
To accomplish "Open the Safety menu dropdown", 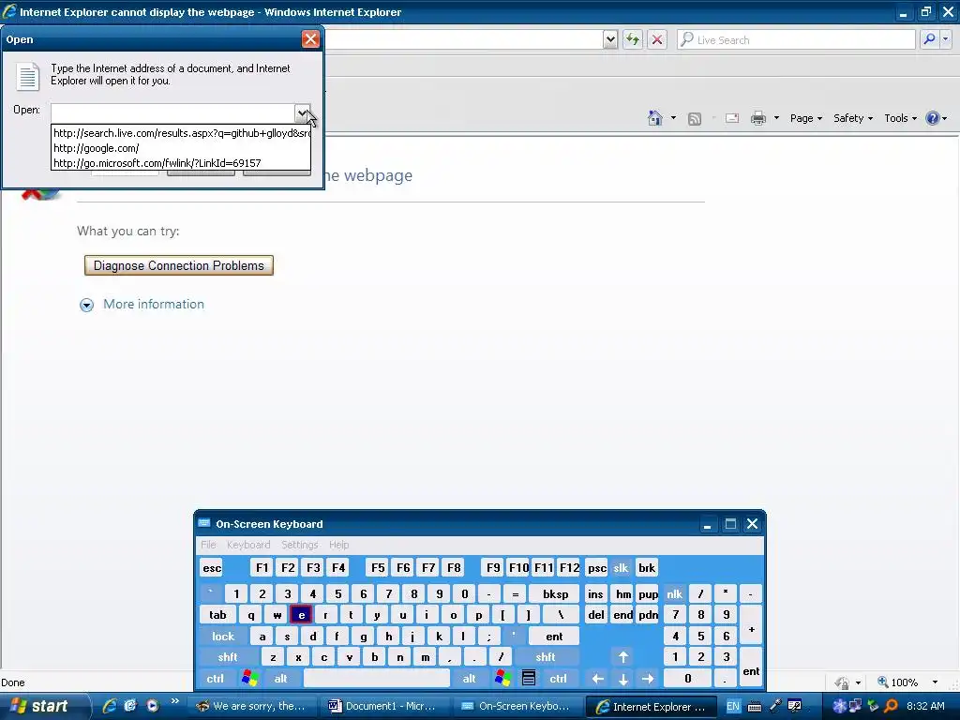I will (x=853, y=118).
